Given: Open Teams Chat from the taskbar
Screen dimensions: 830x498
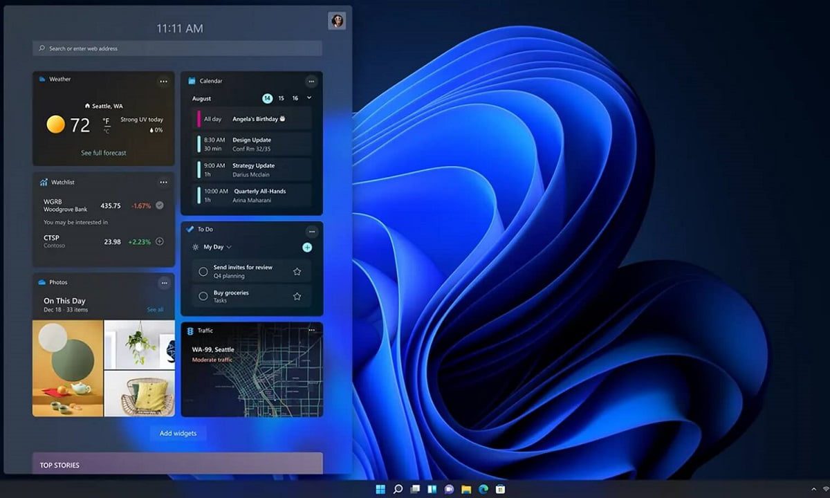Looking at the screenshot, I should [x=449, y=489].
